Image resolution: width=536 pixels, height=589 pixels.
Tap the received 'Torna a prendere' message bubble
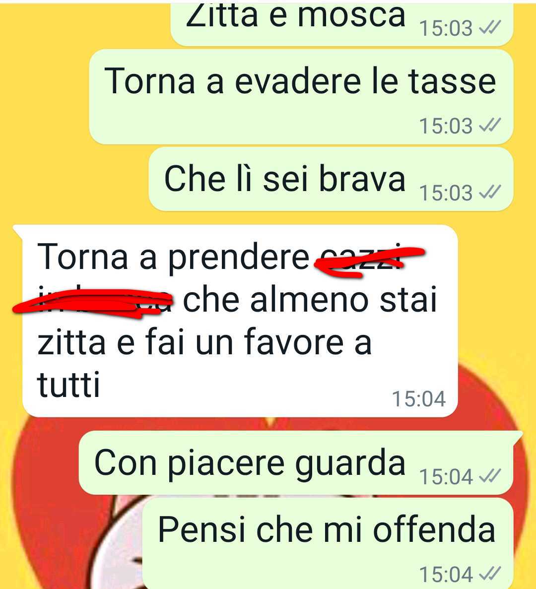pos(240,321)
